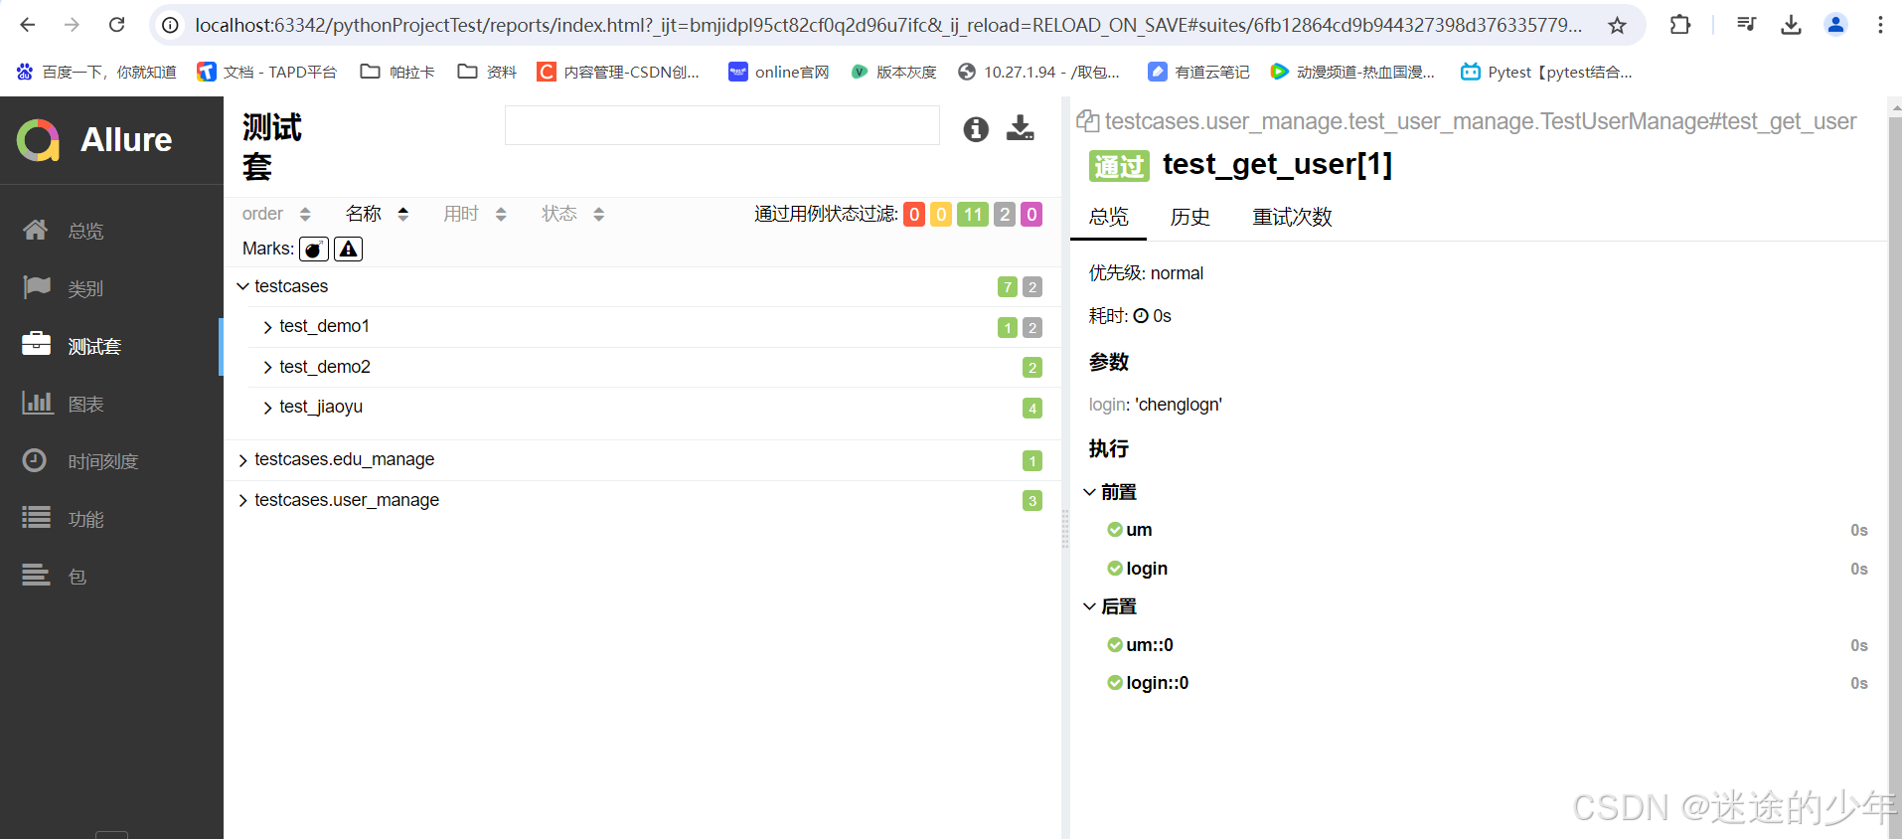Filter by the warning triangle mark
Image resolution: width=1902 pixels, height=839 pixels.
click(x=348, y=249)
